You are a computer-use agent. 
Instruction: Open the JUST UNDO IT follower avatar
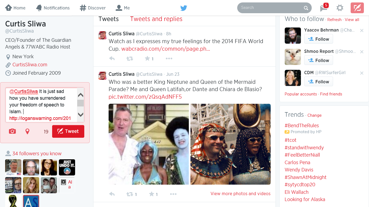67,167
